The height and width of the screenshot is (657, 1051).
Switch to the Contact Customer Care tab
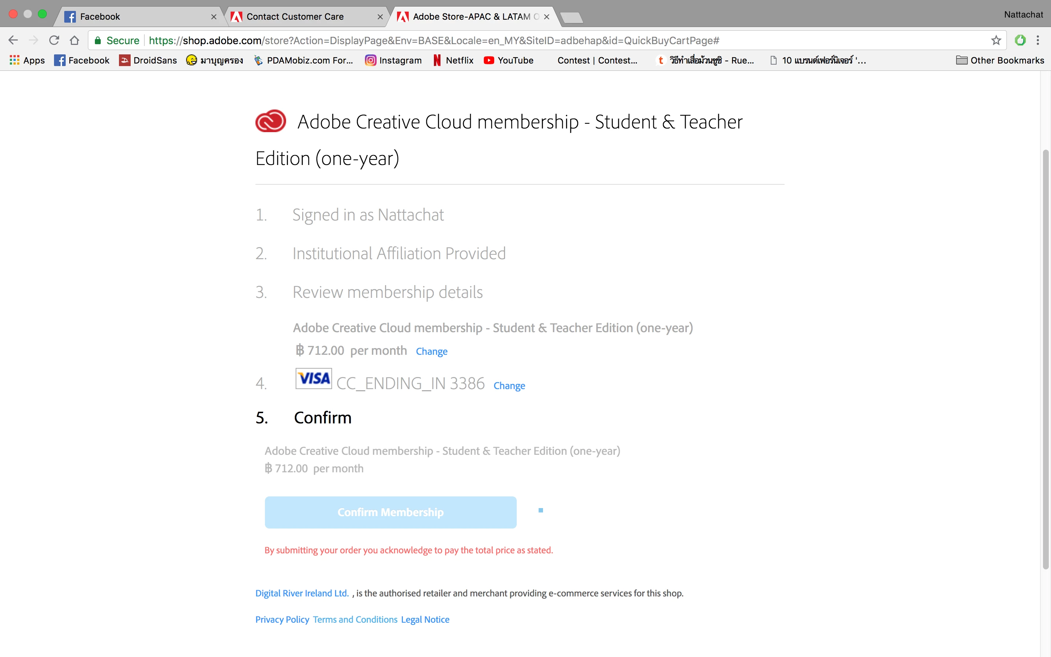pyautogui.click(x=295, y=16)
